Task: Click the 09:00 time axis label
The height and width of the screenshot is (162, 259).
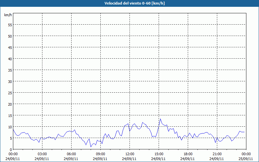Action: pyautogui.click(x=100, y=154)
